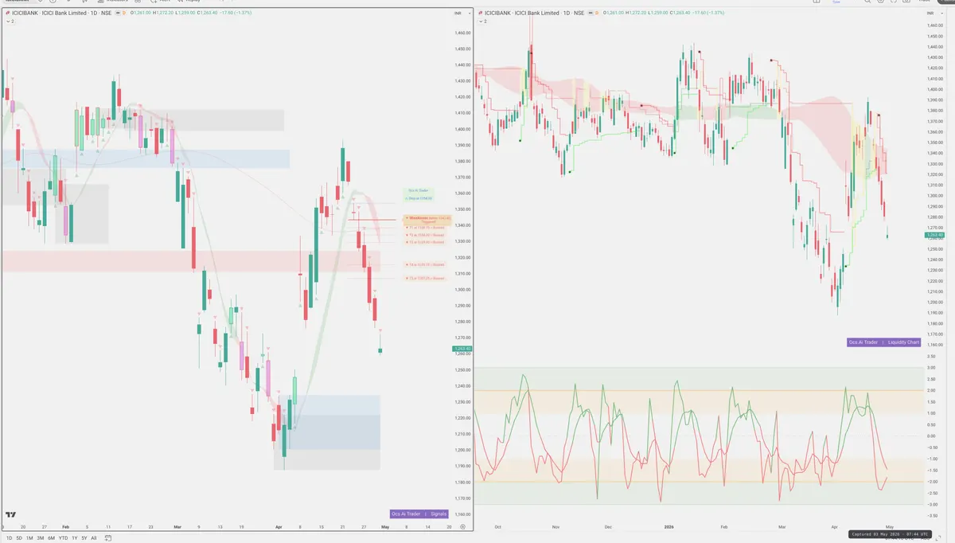Click the orange 'Weakness' signal label

point(427,219)
